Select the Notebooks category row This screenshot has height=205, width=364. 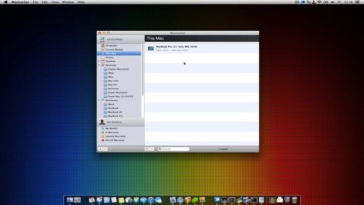pos(119,100)
